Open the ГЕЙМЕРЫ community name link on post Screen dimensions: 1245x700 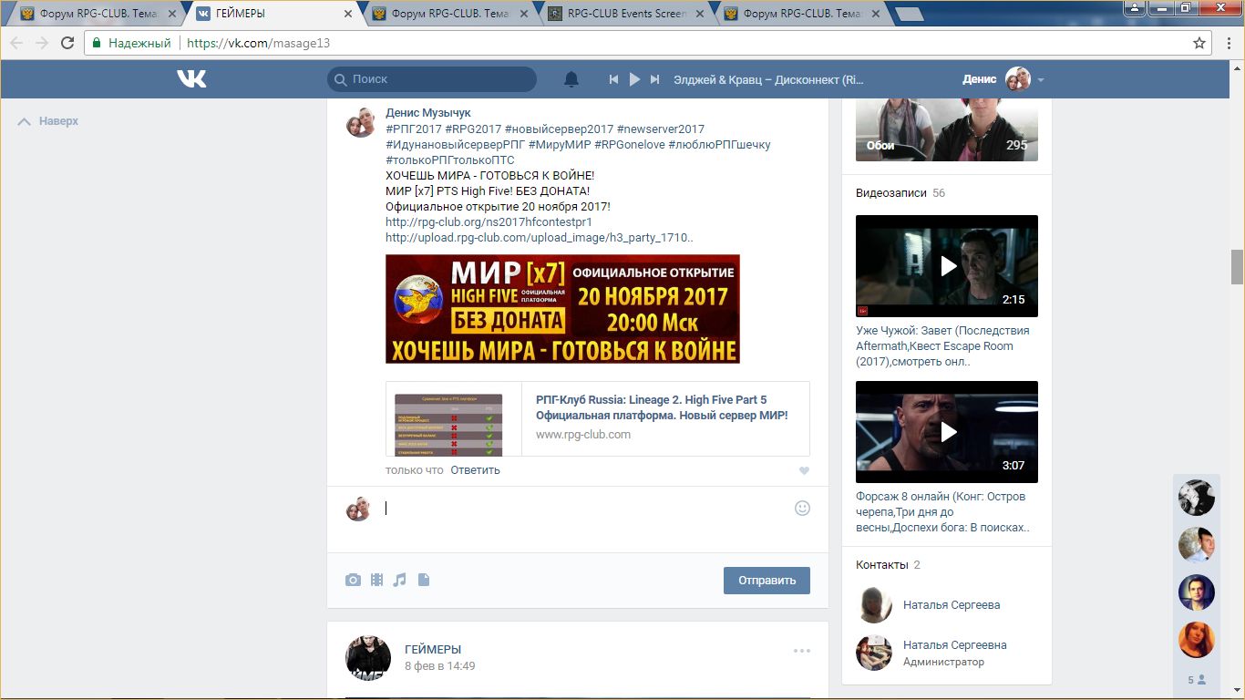pyautogui.click(x=433, y=650)
